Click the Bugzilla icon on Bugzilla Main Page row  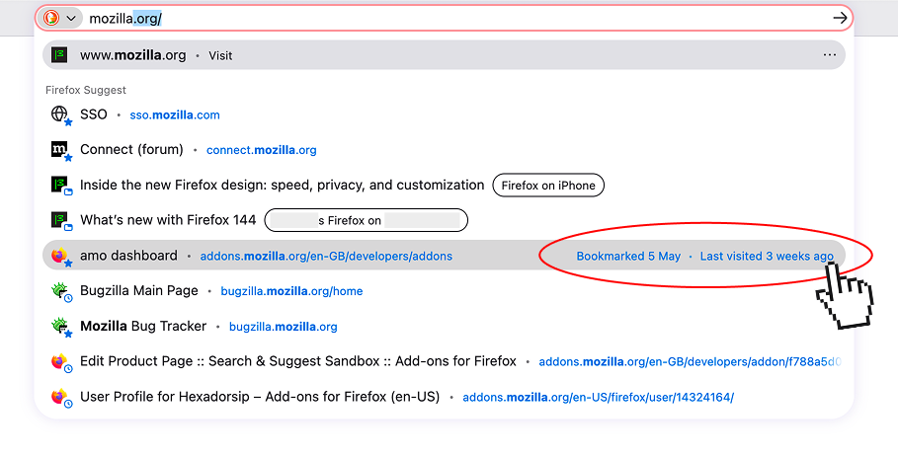tap(61, 292)
